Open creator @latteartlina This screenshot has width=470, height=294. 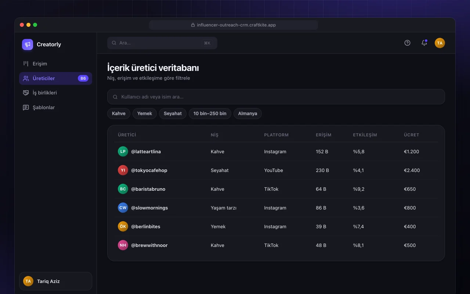(x=146, y=151)
